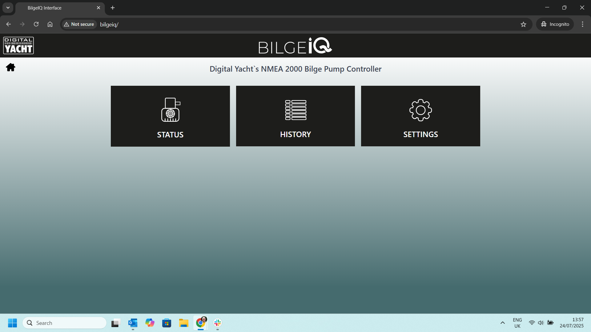
Task: Go back to previous page
Action: coord(9,24)
